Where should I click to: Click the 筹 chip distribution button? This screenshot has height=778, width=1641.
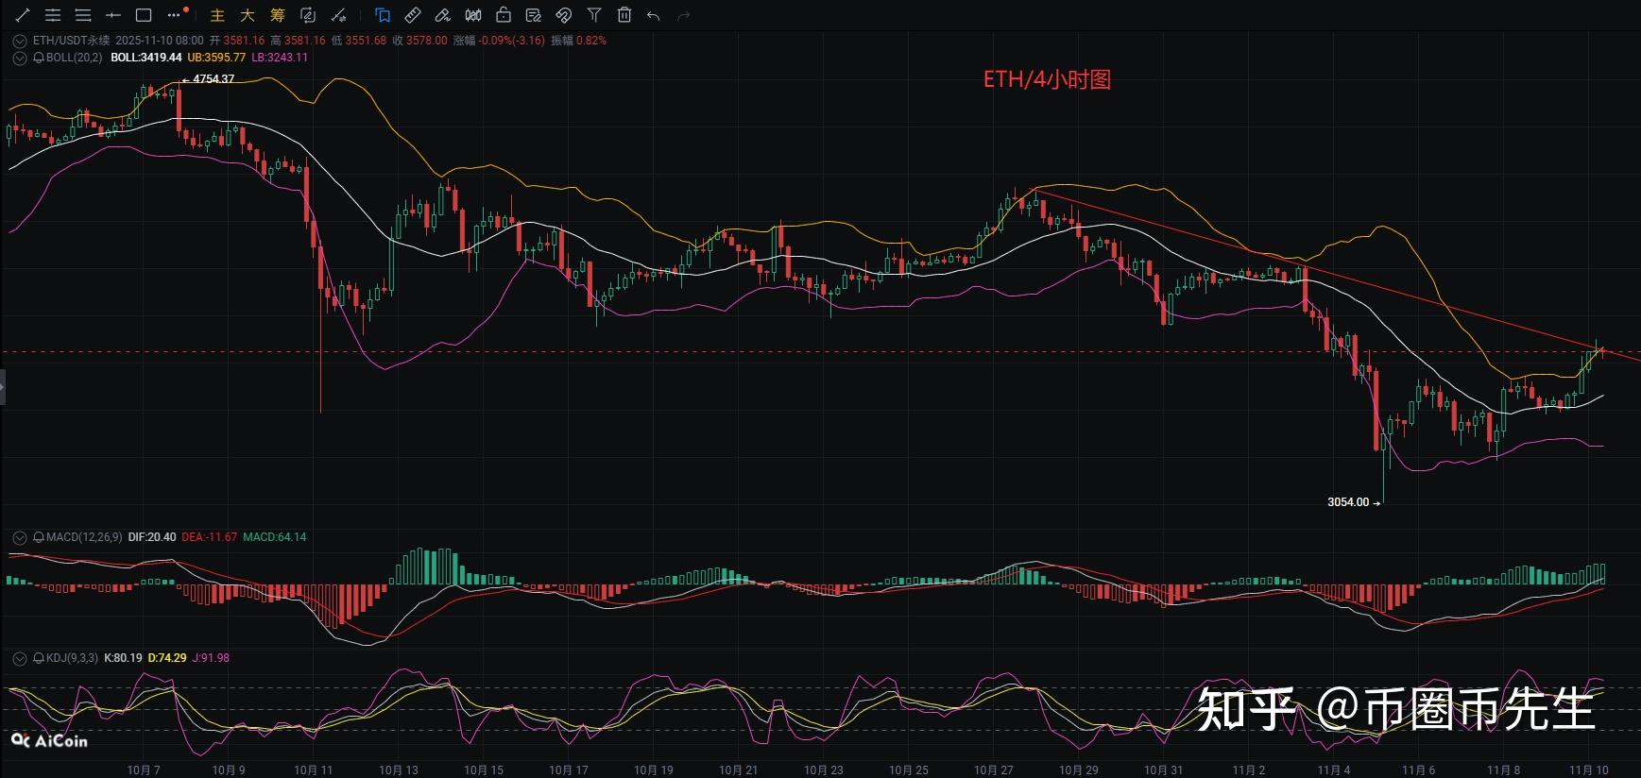coord(277,15)
